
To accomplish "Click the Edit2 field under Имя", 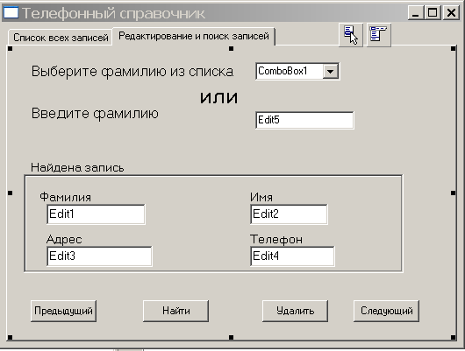I will pos(289,214).
